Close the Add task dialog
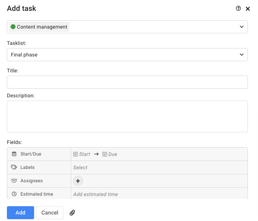 [x=247, y=9]
